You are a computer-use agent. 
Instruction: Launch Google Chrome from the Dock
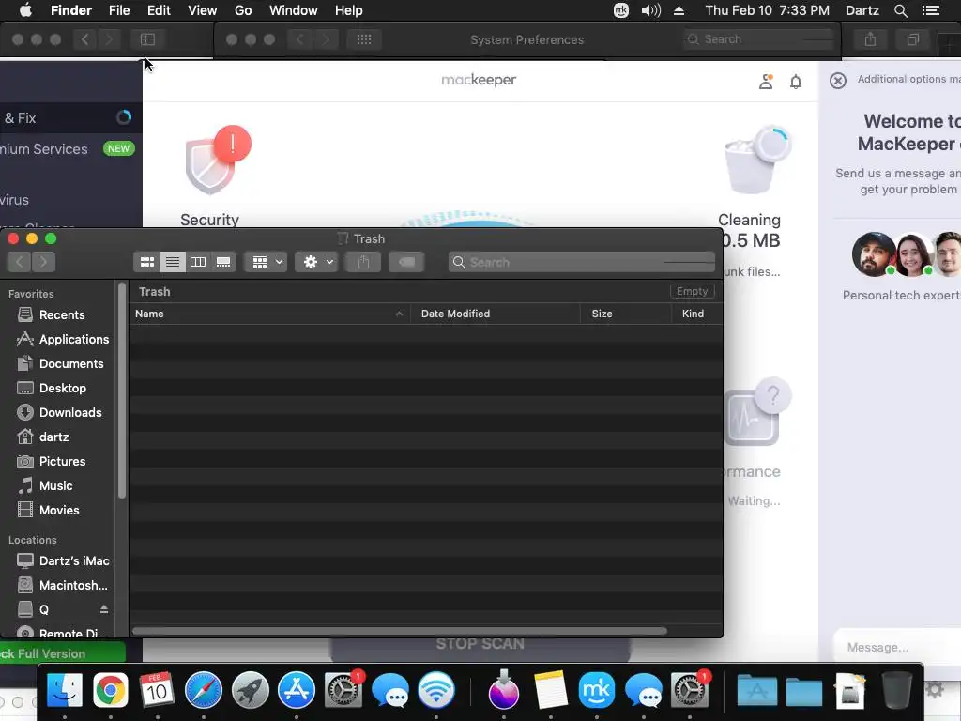[111, 690]
